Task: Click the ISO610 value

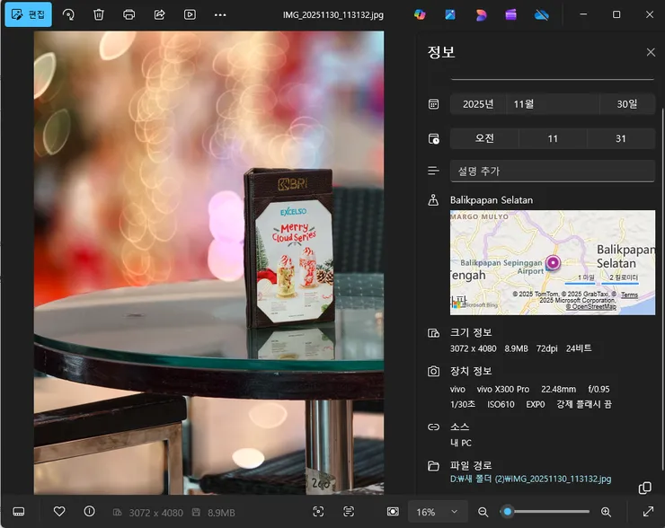Action: point(501,404)
